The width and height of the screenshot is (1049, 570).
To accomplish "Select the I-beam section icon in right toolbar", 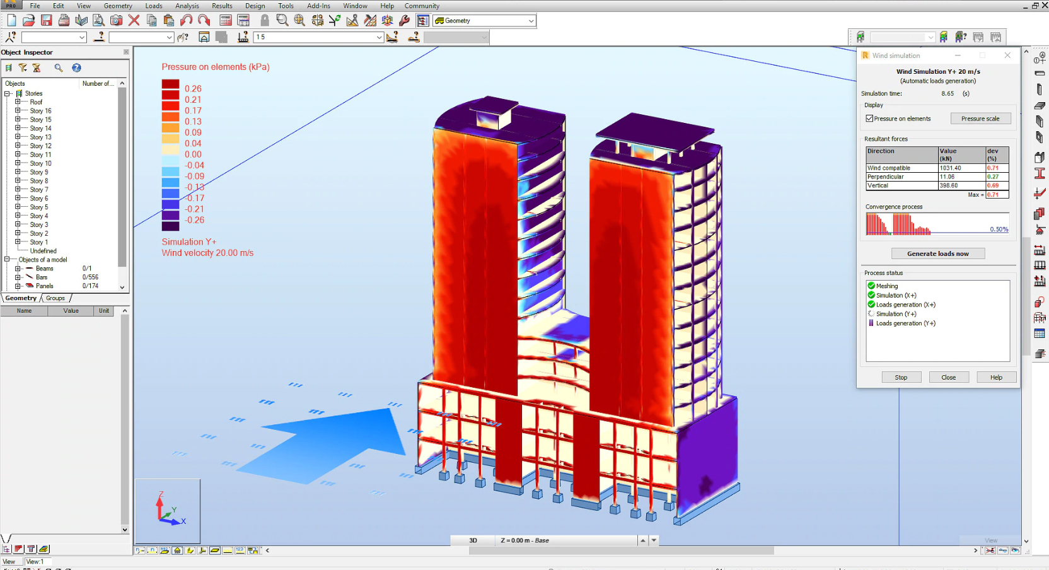I will 1040,174.
